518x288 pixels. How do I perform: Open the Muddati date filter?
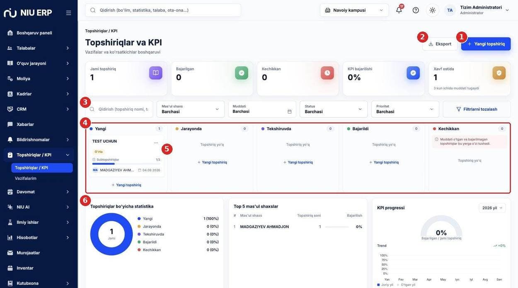coord(262,109)
